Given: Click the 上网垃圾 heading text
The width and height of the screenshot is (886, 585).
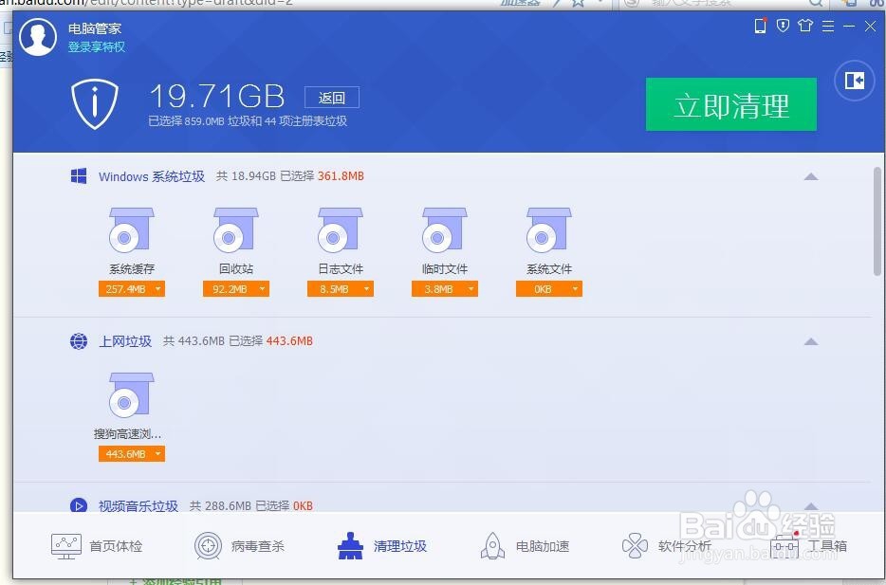Looking at the screenshot, I should point(125,341).
